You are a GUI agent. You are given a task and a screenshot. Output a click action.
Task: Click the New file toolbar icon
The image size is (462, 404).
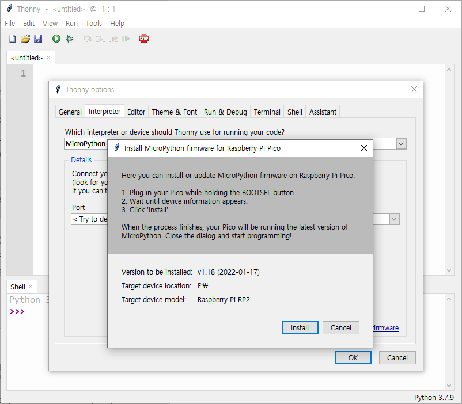click(12, 39)
